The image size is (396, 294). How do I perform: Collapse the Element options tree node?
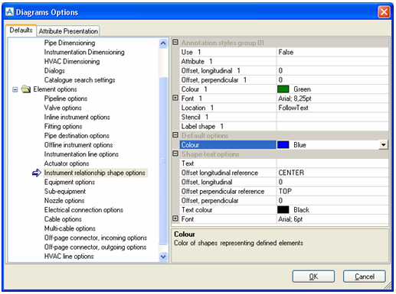[15, 89]
